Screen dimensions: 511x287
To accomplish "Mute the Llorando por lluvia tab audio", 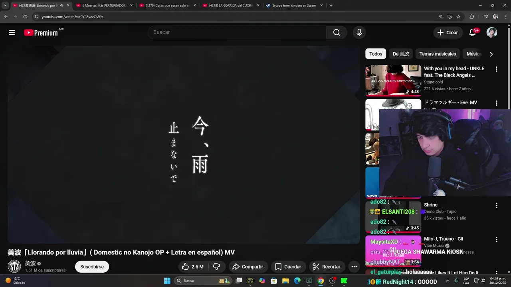I will (61, 6).
